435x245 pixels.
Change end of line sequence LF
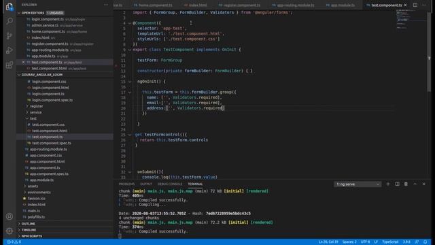coord(376,242)
